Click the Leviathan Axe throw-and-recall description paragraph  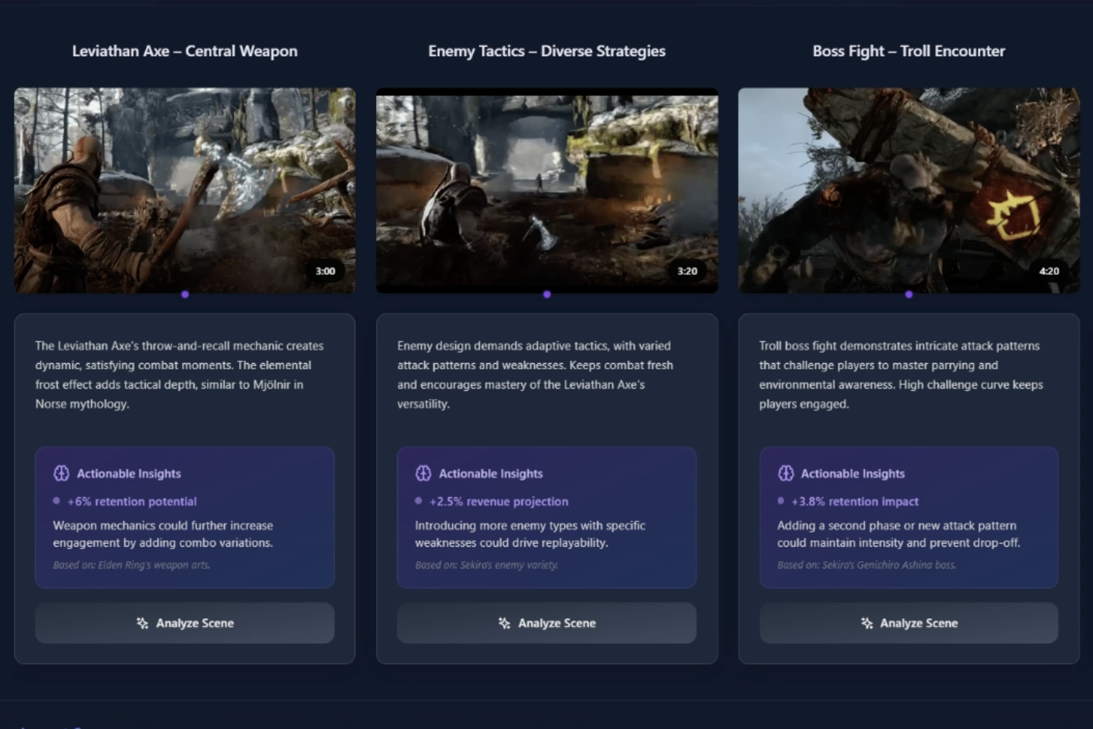point(180,375)
